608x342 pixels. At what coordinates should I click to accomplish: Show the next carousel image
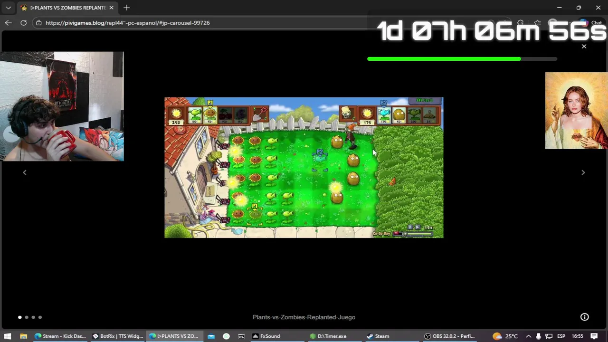583,172
